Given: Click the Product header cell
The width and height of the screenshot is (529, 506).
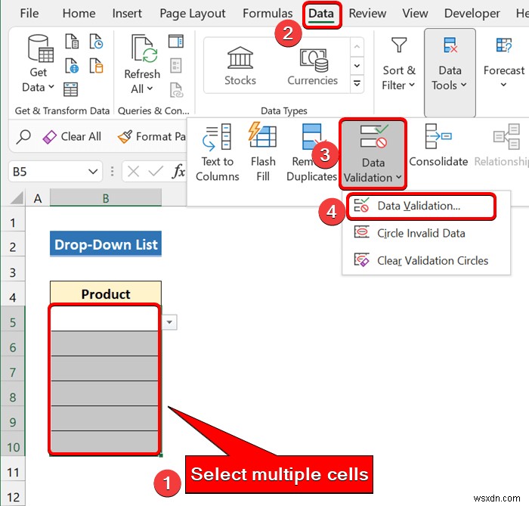Looking at the screenshot, I should 106,293.
